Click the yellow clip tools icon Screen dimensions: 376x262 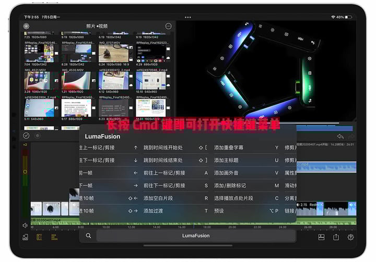(54, 237)
